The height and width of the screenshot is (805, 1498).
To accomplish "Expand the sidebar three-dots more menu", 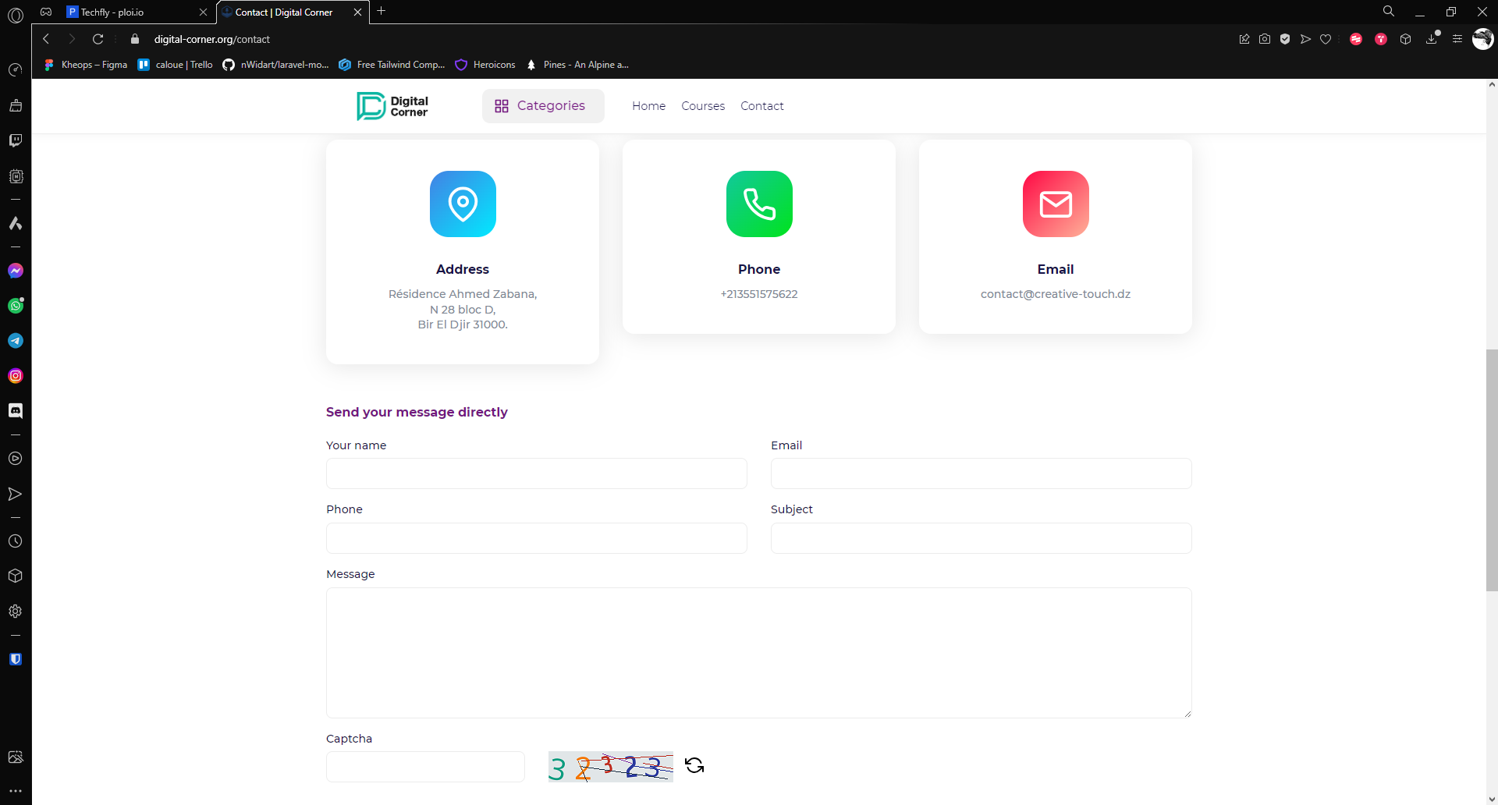I will (x=16, y=790).
